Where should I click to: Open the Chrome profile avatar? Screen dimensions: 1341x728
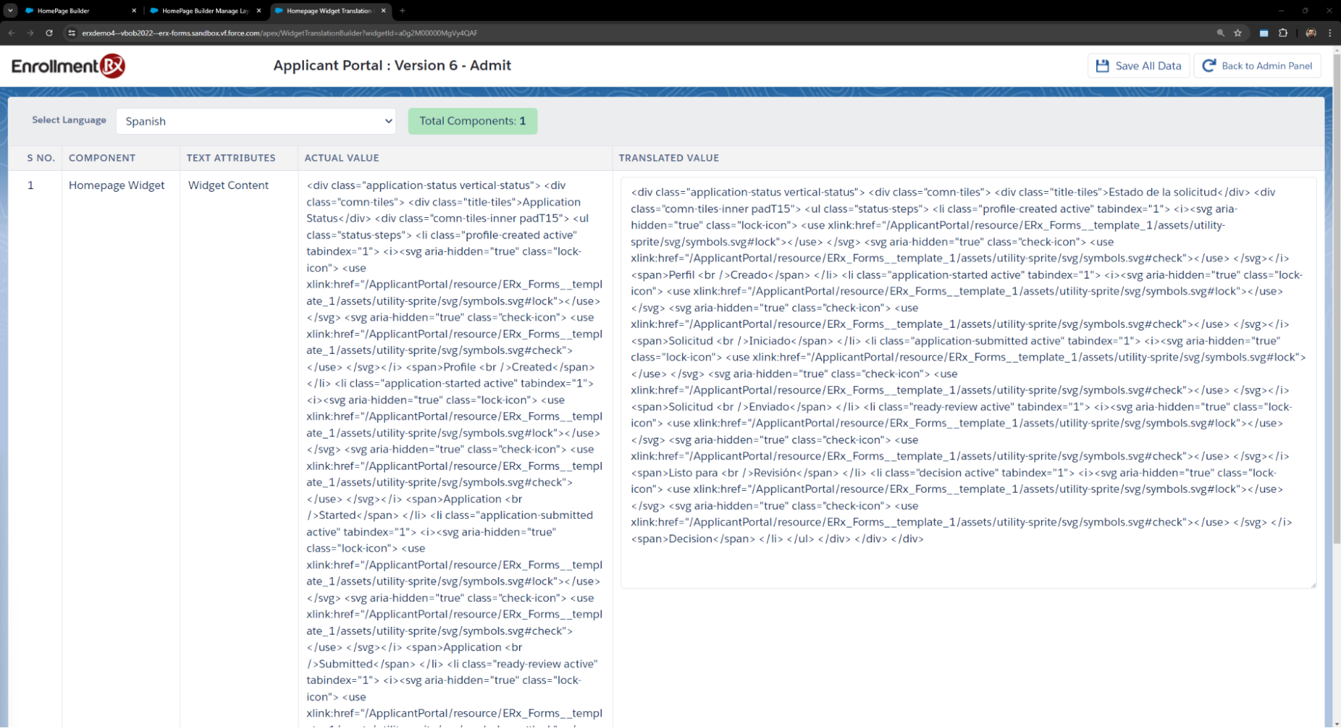click(x=1310, y=33)
